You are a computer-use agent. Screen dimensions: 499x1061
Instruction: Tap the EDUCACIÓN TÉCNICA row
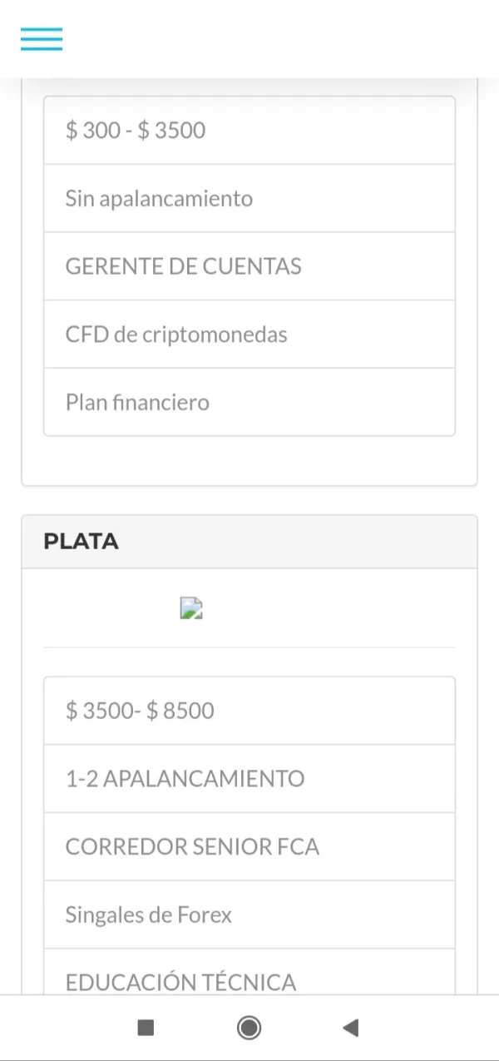click(249, 980)
